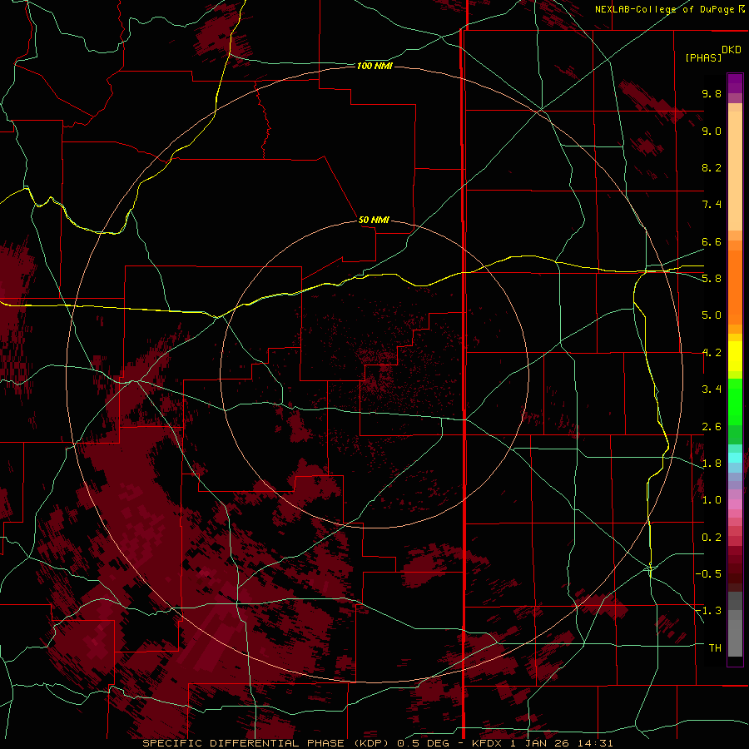Click the 5.0 scale value
The height and width of the screenshot is (749, 749).
point(712,315)
